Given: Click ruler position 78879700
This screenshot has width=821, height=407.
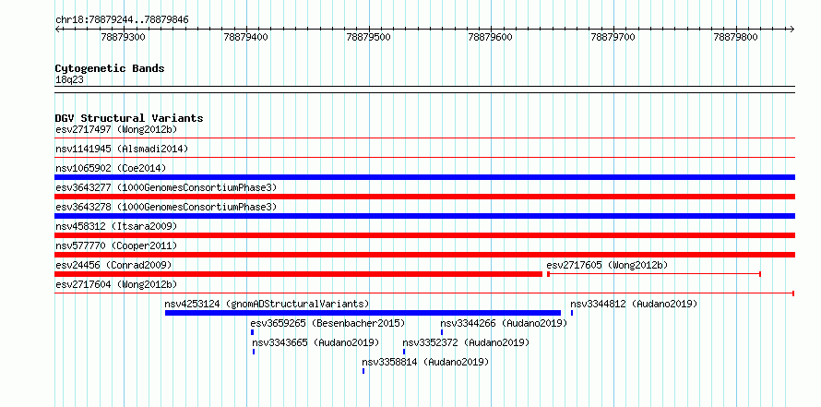Looking at the screenshot, I should (x=613, y=37).
